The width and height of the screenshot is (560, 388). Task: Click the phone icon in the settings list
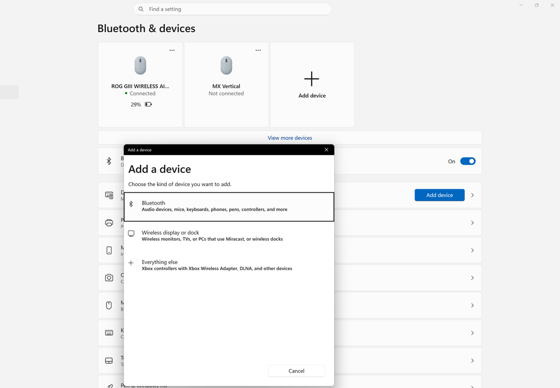pos(109,250)
